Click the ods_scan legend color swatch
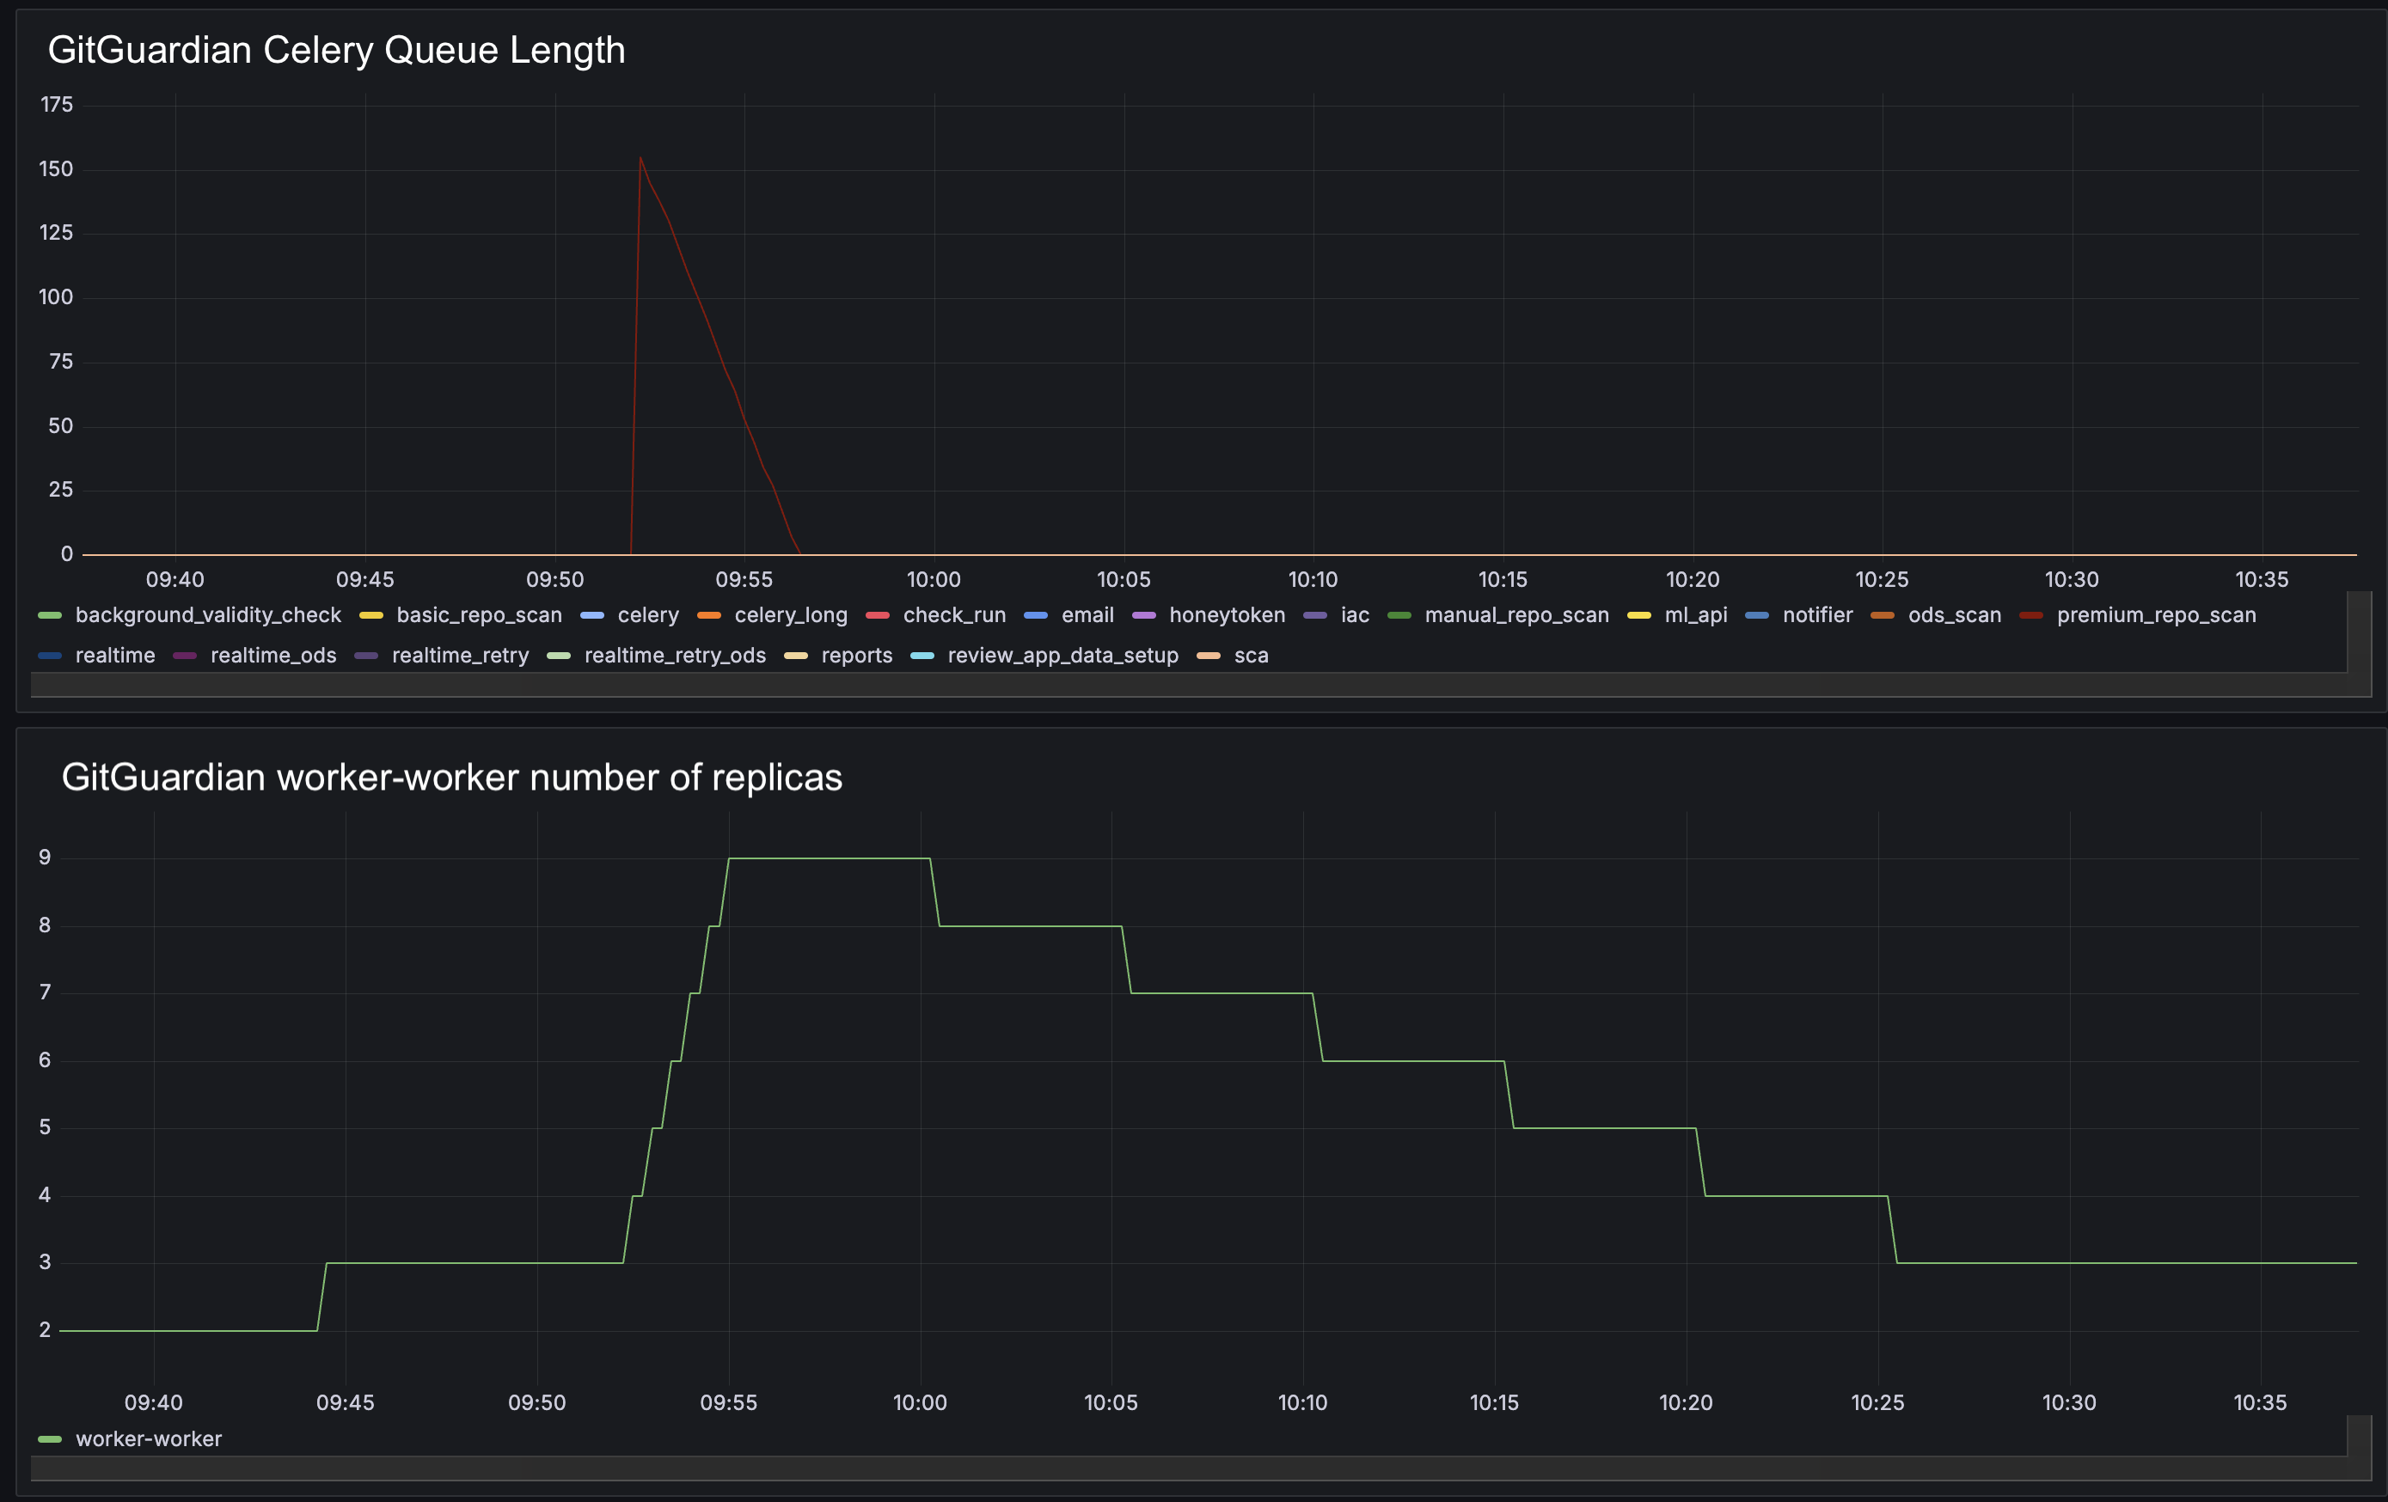The height and width of the screenshot is (1502, 2388). tap(1883, 616)
